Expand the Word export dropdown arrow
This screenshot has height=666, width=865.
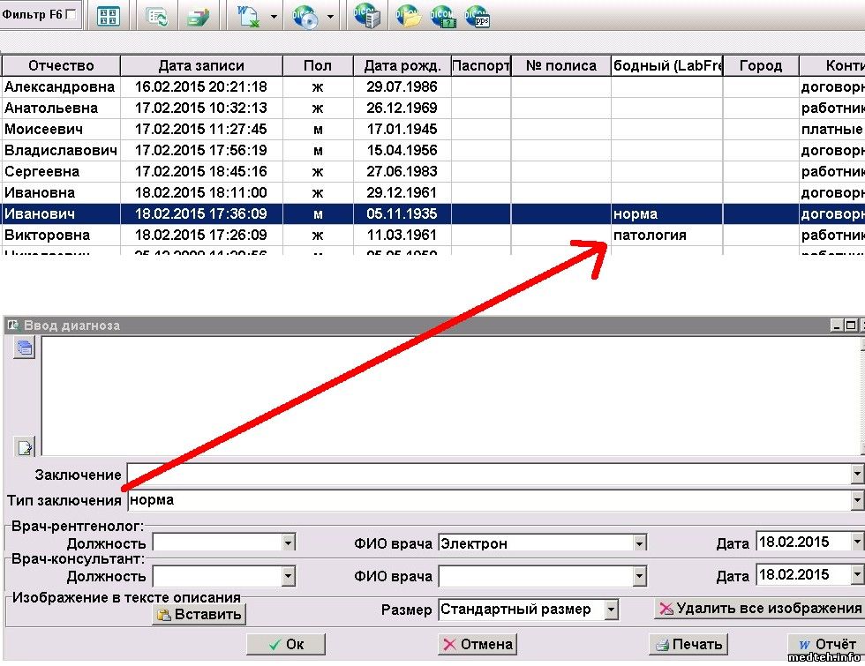[273, 17]
